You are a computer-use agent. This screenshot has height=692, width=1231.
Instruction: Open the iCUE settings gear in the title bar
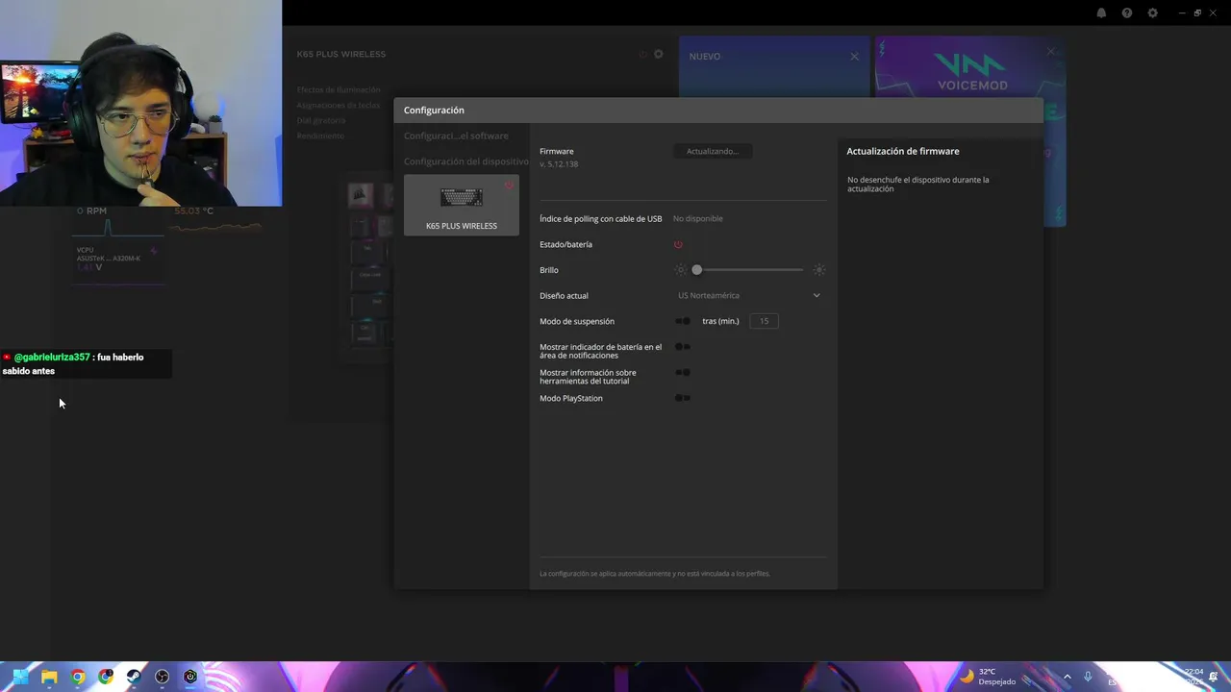pyautogui.click(x=1152, y=13)
